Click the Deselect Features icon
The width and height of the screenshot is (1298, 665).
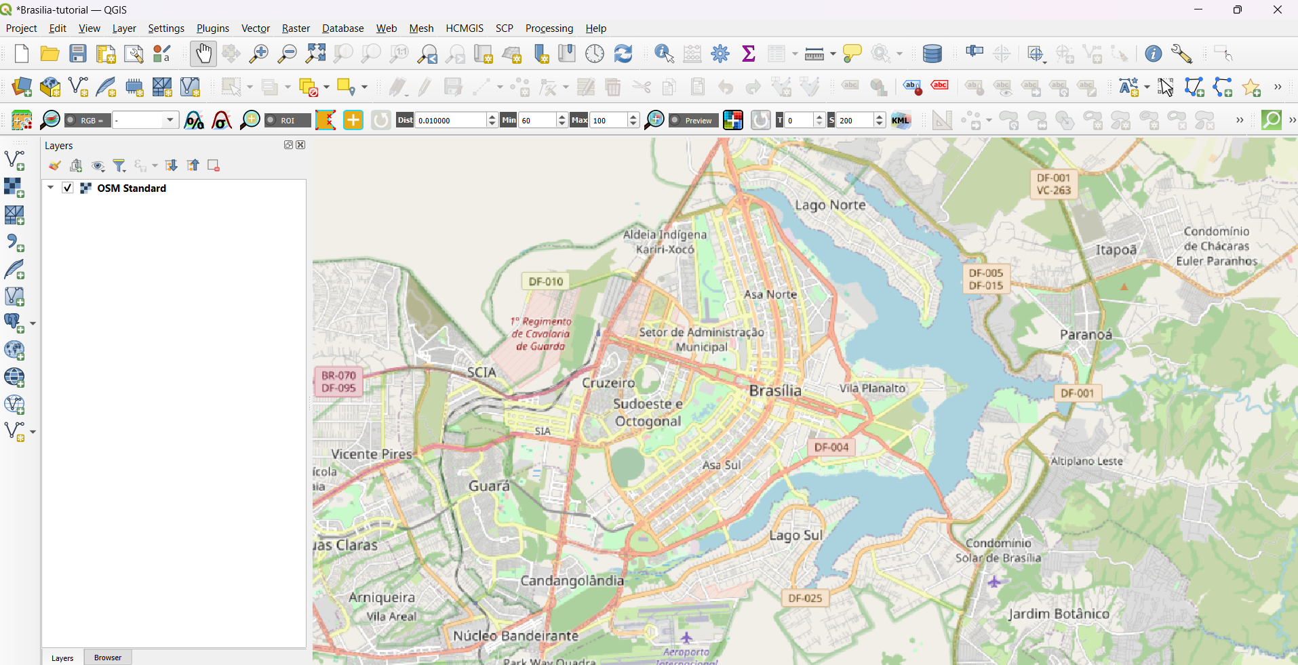tap(309, 87)
